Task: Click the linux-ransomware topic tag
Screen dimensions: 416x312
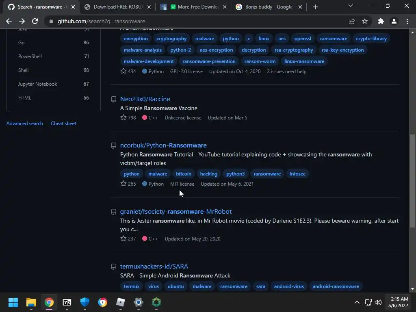Action: click(x=304, y=61)
